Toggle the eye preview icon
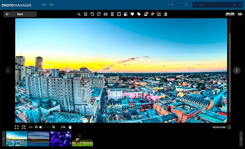This screenshot has width=245, height=149. coord(240,14)
